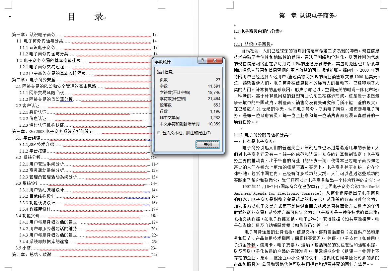Click the 字符数(计空格) value 21,464
This screenshot has height=271, width=392.
(x=214, y=99)
